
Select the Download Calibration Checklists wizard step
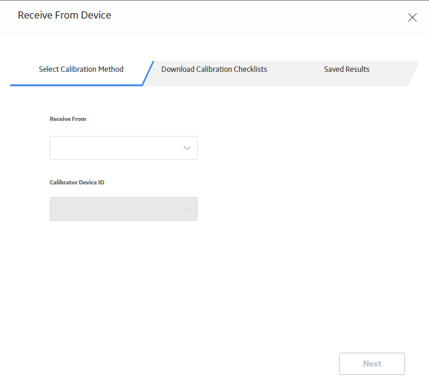[x=214, y=69]
